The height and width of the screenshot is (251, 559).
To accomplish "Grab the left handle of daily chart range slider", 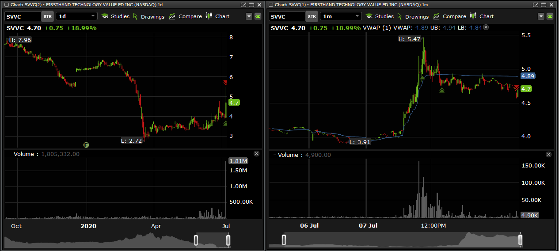I will click(196, 240).
